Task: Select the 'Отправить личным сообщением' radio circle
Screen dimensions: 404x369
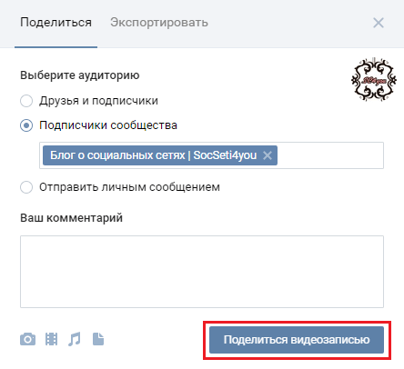Action: click(x=26, y=187)
